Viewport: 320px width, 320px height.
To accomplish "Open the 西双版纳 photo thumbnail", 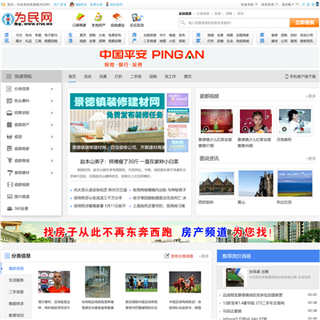I will click(x=217, y=184).
